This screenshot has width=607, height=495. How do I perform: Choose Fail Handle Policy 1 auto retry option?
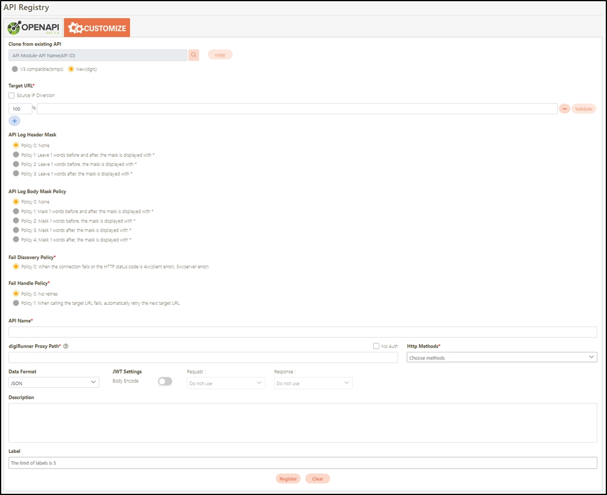click(16, 303)
